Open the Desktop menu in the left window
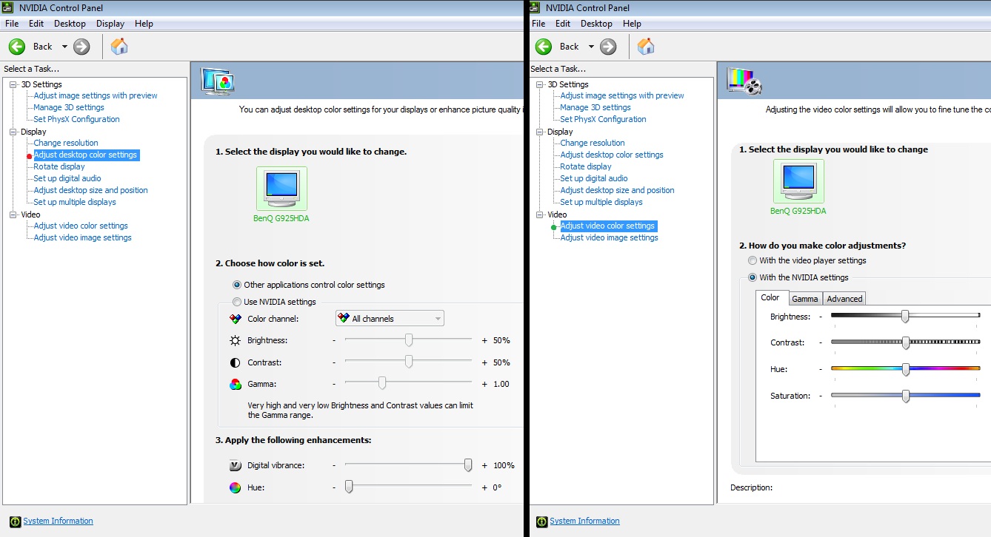This screenshot has width=991, height=537. click(70, 24)
